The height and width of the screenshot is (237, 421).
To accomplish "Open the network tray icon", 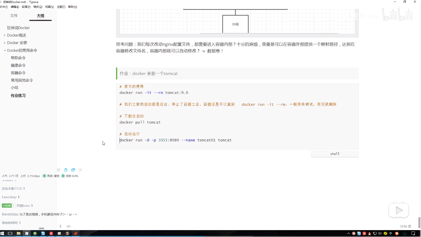I will [375, 233].
